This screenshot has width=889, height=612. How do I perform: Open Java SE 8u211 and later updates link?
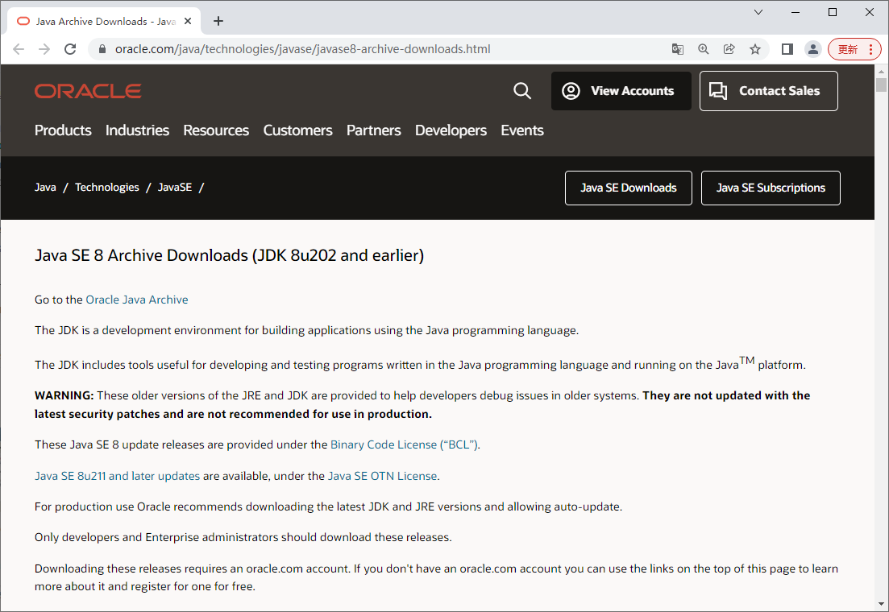point(118,476)
